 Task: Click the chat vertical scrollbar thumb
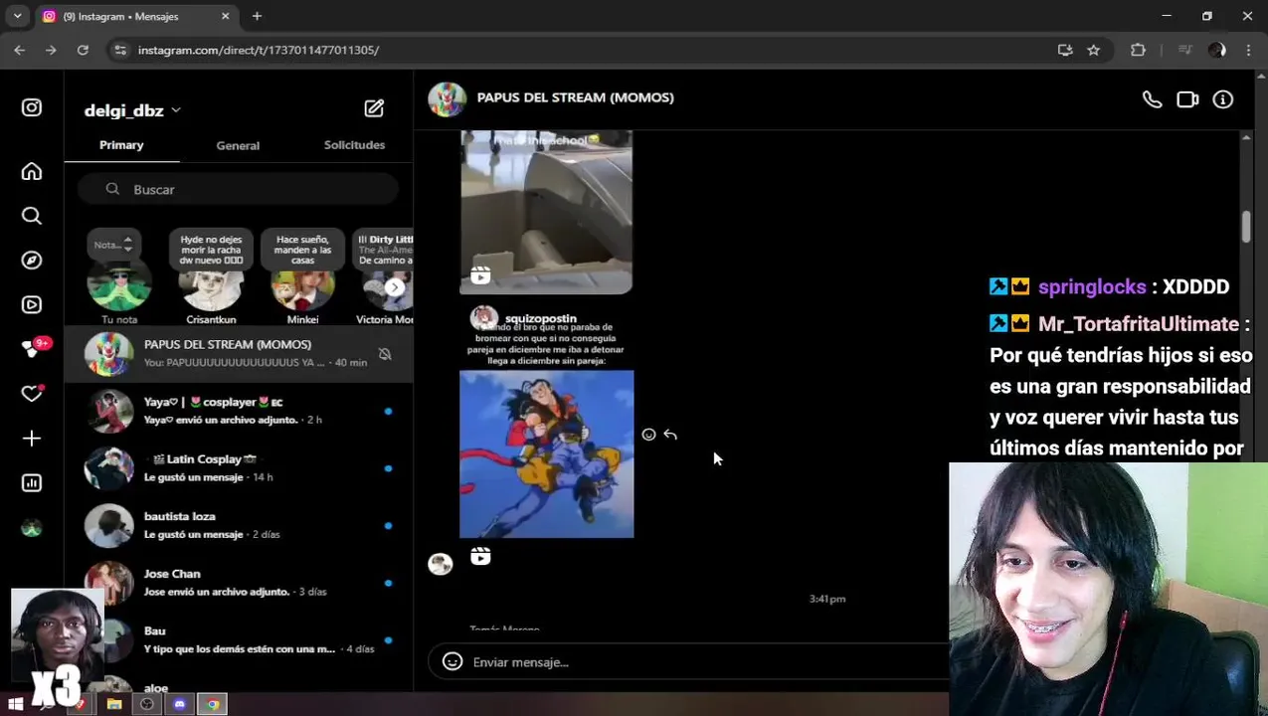[1246, 226]
